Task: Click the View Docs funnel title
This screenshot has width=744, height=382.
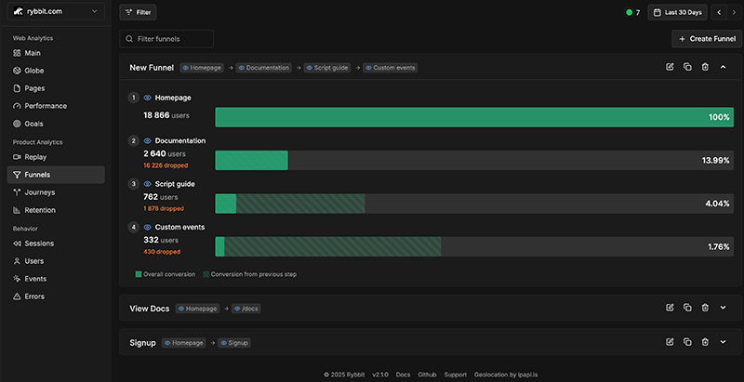Action: click(150, 309)
